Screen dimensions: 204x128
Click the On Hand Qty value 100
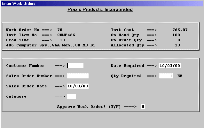[176, 35]
